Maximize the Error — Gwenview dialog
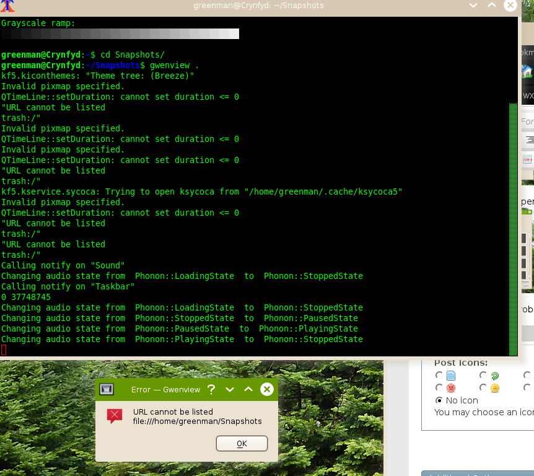The height and width of the screenshot is (476, 534). pyautogui.click(x=248, y=389)
